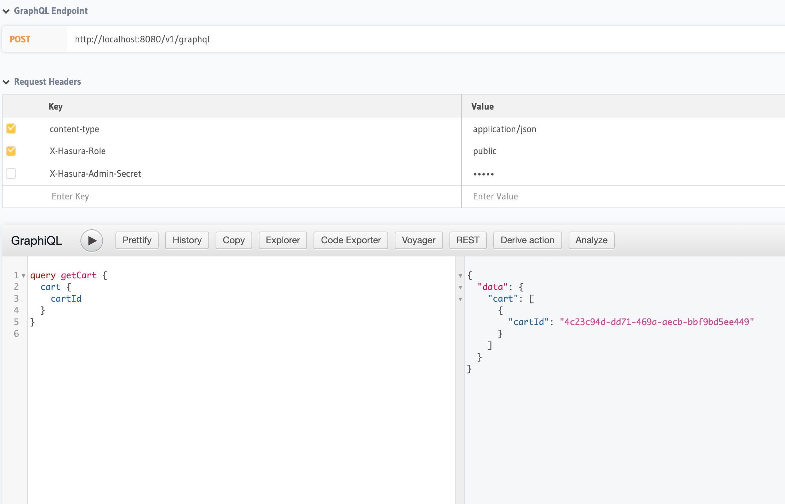Disable the content-type header
785x504 pixels.
click(11, 129)
